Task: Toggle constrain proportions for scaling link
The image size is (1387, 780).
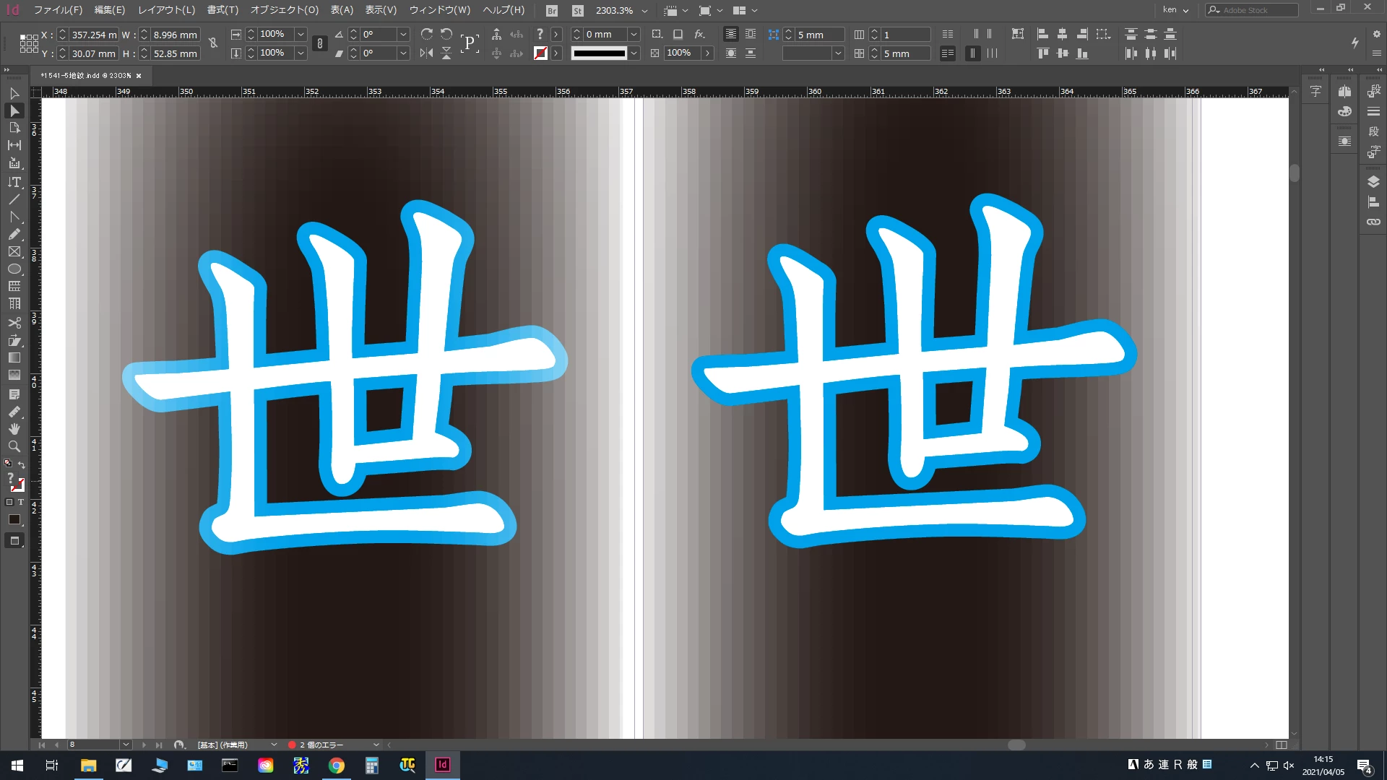Action: coord(320,43)
